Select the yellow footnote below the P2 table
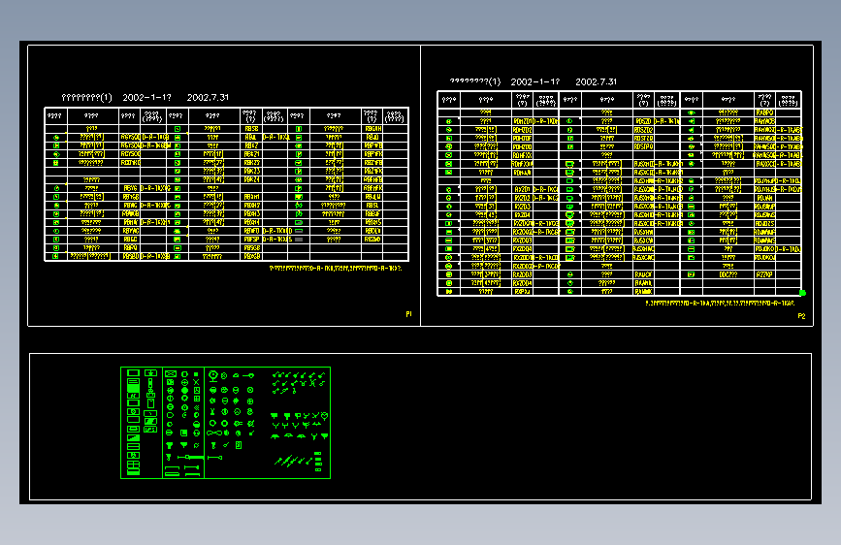 pos(720,304)
